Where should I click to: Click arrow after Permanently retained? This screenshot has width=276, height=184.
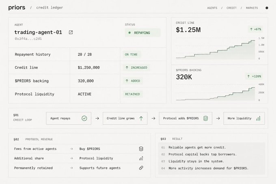coord(71,168)
